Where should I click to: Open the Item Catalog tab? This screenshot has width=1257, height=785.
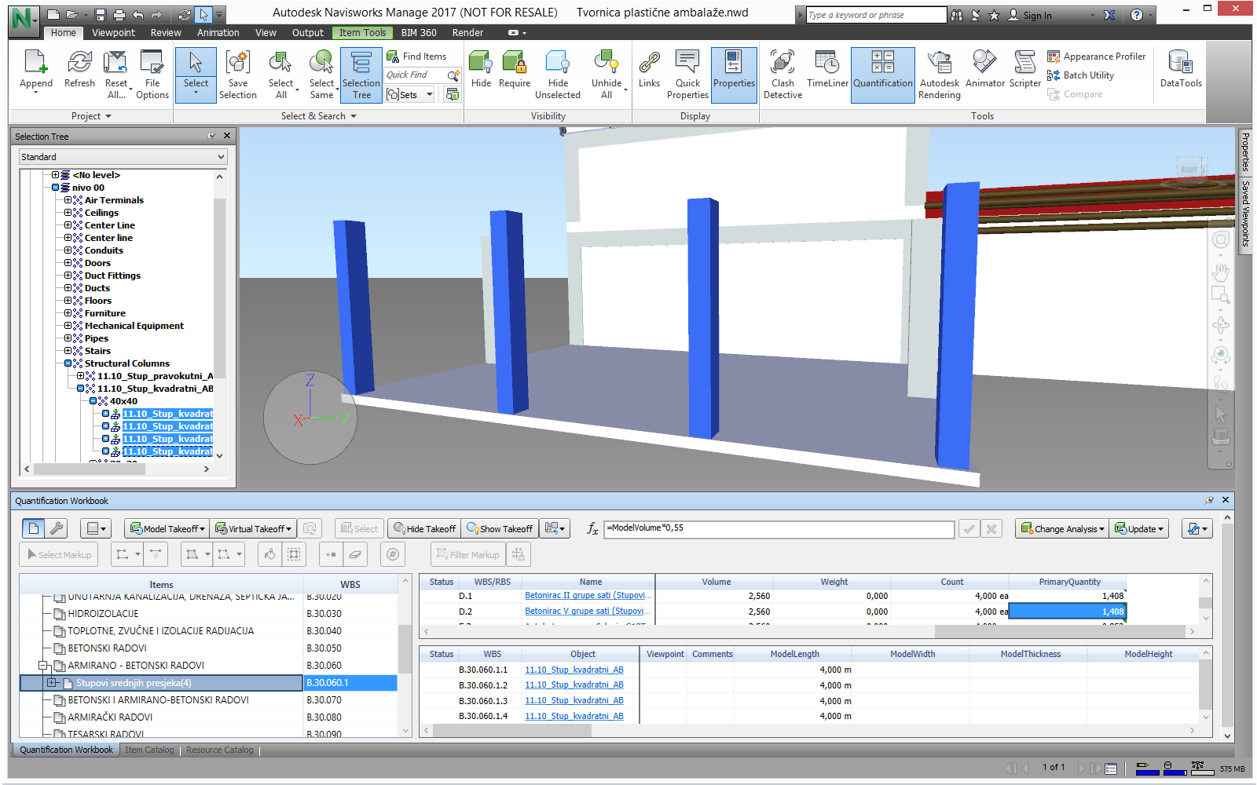click(x=149, y=750)
